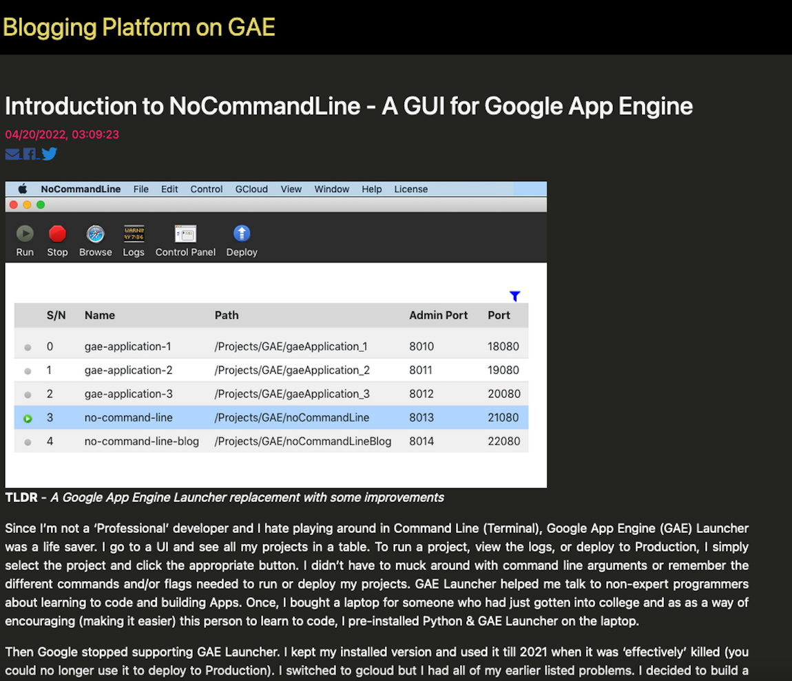
Task: Select the gae-application-3 name cell
Action: point(128,394)
